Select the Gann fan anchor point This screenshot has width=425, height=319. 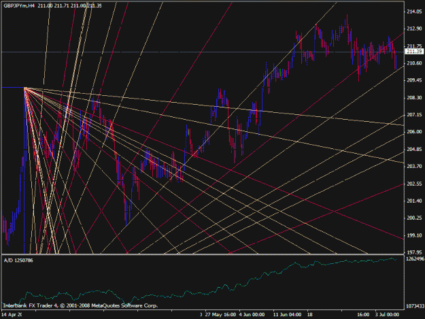point(24,88)
